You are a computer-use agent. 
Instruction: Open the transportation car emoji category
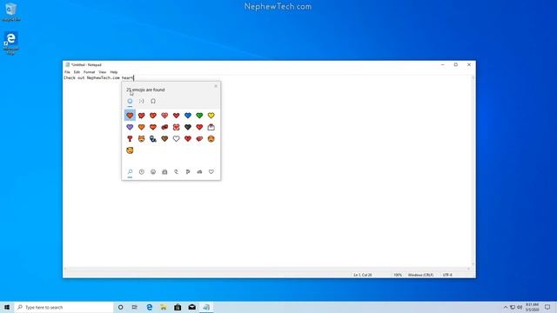click(x=199, y=172)
